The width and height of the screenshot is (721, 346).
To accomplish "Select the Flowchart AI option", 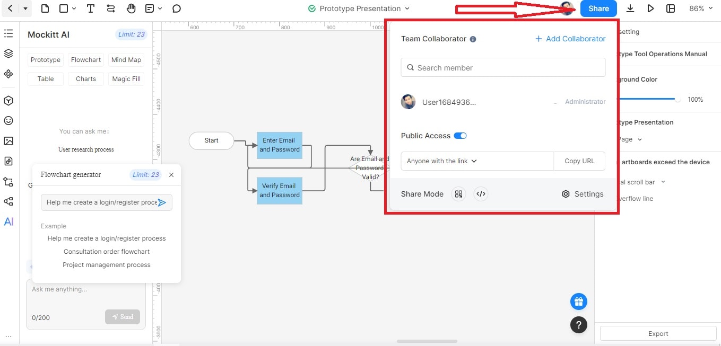I will tap(86, 60).
